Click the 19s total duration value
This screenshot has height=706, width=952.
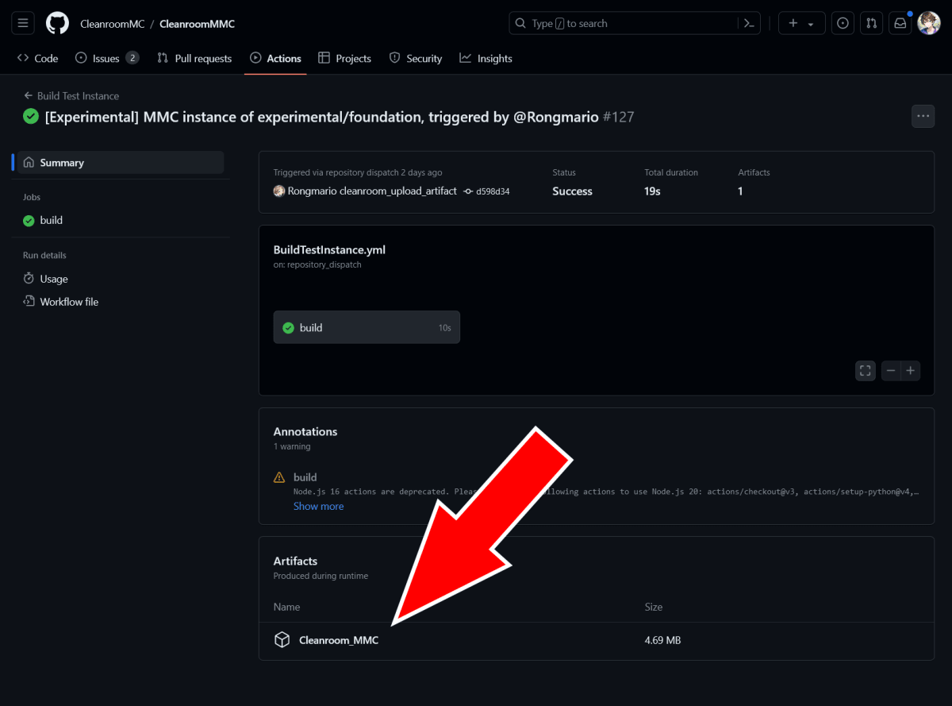click(x=652, y=191)
